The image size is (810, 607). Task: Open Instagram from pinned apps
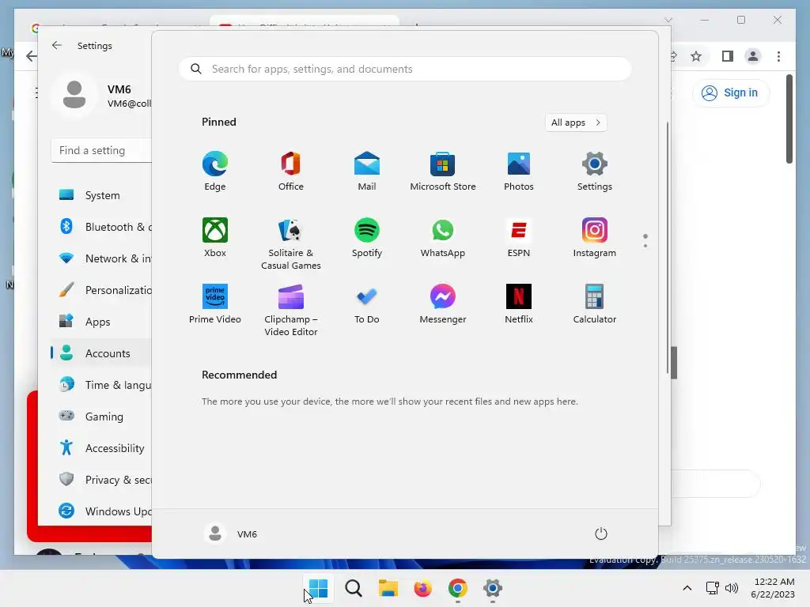(595, 237)
